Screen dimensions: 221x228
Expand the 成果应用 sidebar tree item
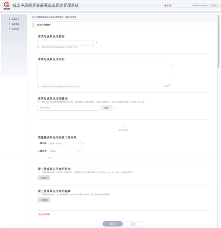pyautogui.click(x=15, y=28)
